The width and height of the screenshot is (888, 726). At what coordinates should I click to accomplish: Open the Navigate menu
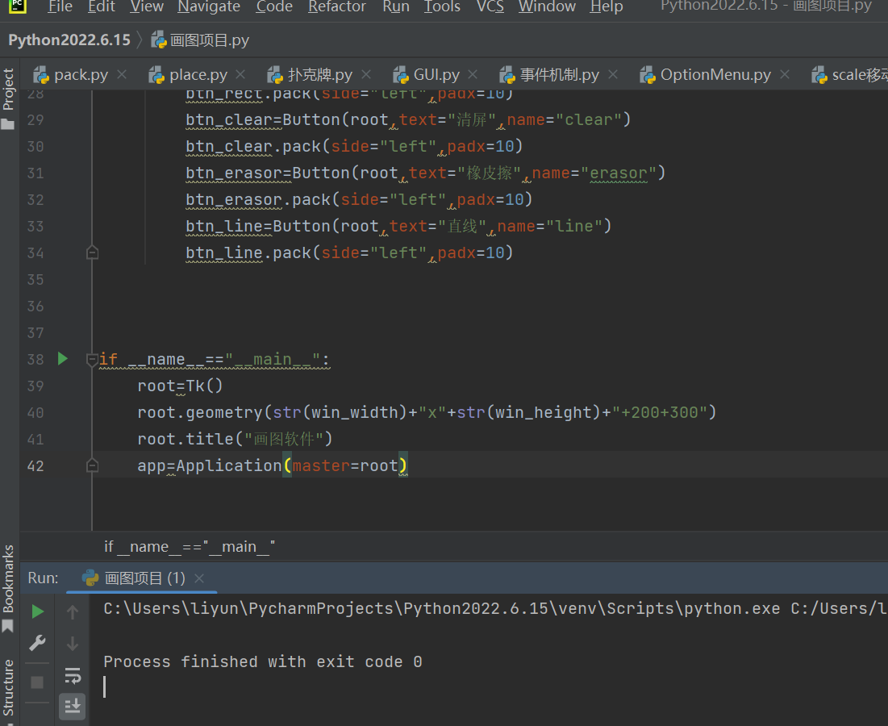pos(209,6)
